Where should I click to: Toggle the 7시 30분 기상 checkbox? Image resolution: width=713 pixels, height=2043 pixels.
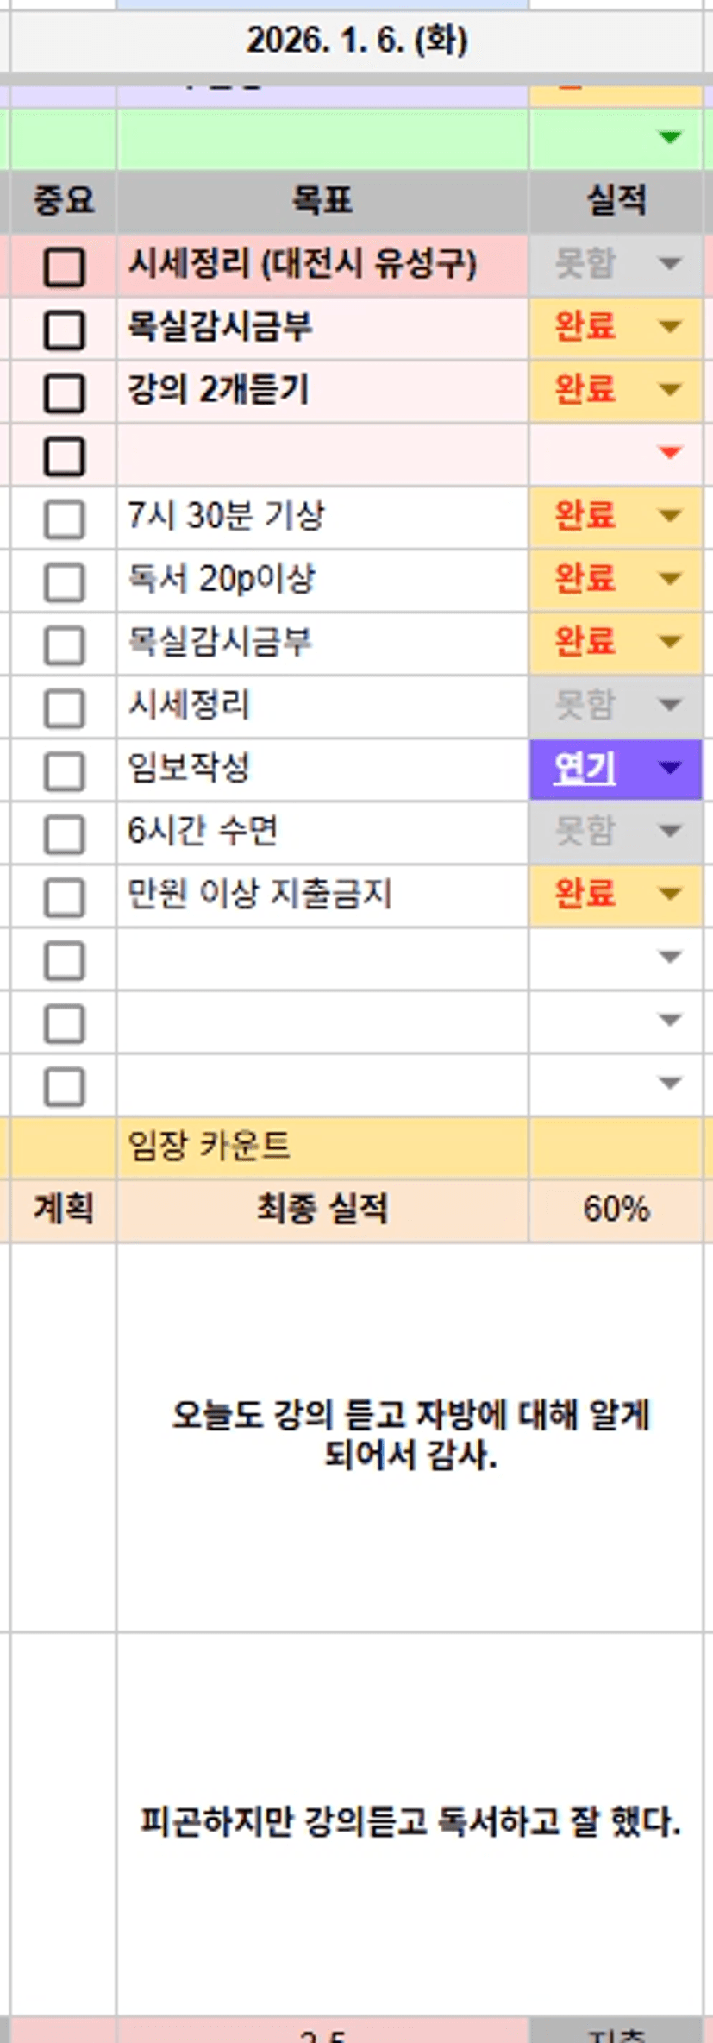64,519
